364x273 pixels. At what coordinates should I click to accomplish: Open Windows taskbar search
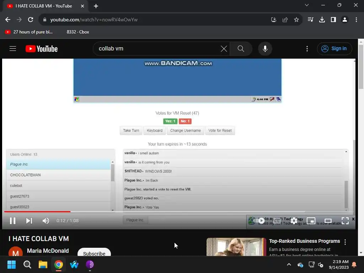tap(27, 264)
